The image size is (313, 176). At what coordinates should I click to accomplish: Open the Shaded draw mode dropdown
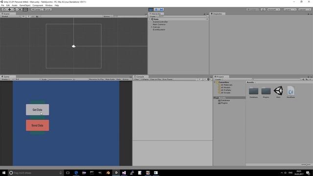point(10,16)
